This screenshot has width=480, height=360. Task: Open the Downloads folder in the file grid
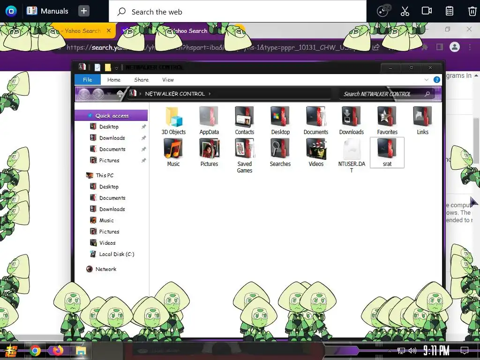(352, 121)
